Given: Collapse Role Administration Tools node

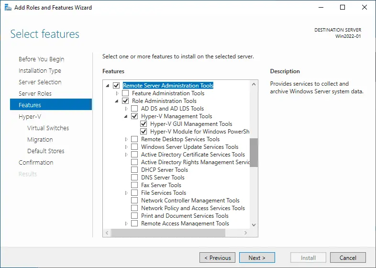Looking at the screenshot, I should click(x=117, y=101).
